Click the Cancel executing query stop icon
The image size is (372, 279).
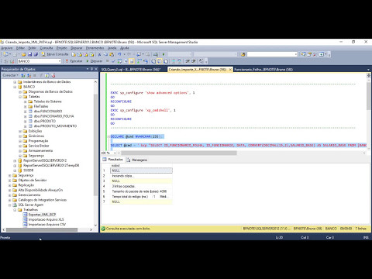pyautogui.click(x=108, y=61)
